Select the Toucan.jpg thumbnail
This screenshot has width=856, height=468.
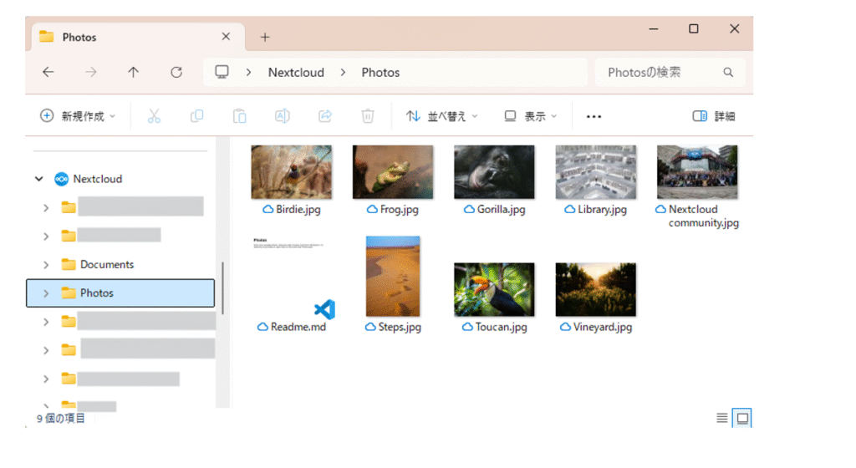[x=494, y=289]
